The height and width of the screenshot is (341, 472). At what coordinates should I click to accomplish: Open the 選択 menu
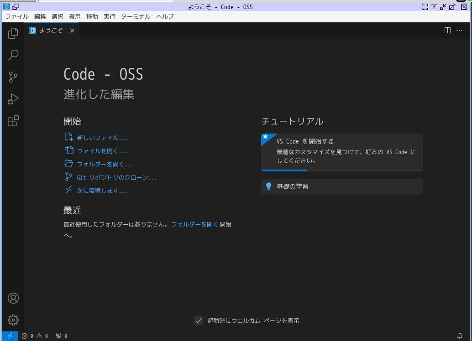57,16
